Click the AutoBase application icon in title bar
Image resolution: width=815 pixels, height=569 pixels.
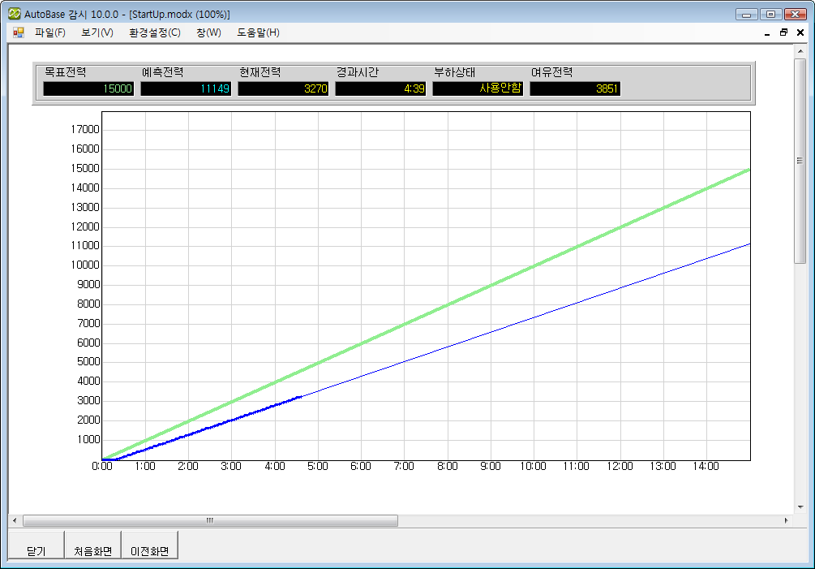(14, 14)
